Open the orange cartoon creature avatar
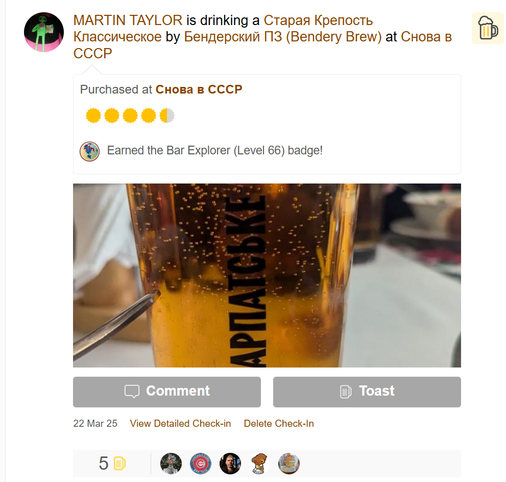Screen dimensions: 506x482 click(259, 464)
